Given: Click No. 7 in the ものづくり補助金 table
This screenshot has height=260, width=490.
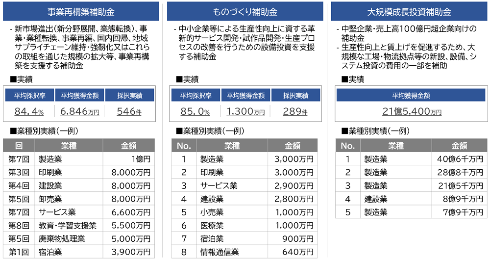Looking at the screenshot, I should tap(184, 239).
